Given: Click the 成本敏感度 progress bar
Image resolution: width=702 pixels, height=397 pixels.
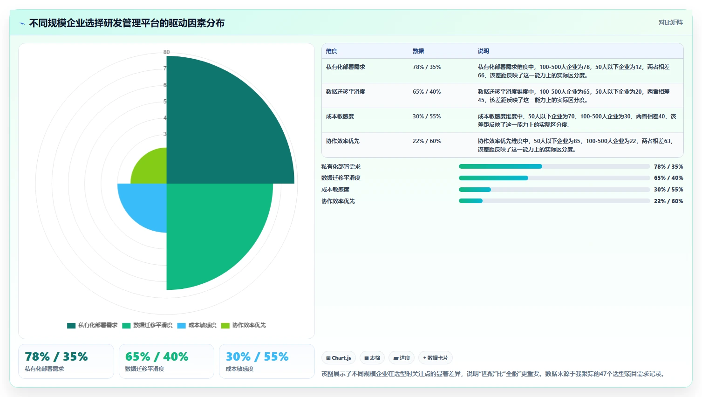Looking at the screenshot, I should tap(554, 190).
